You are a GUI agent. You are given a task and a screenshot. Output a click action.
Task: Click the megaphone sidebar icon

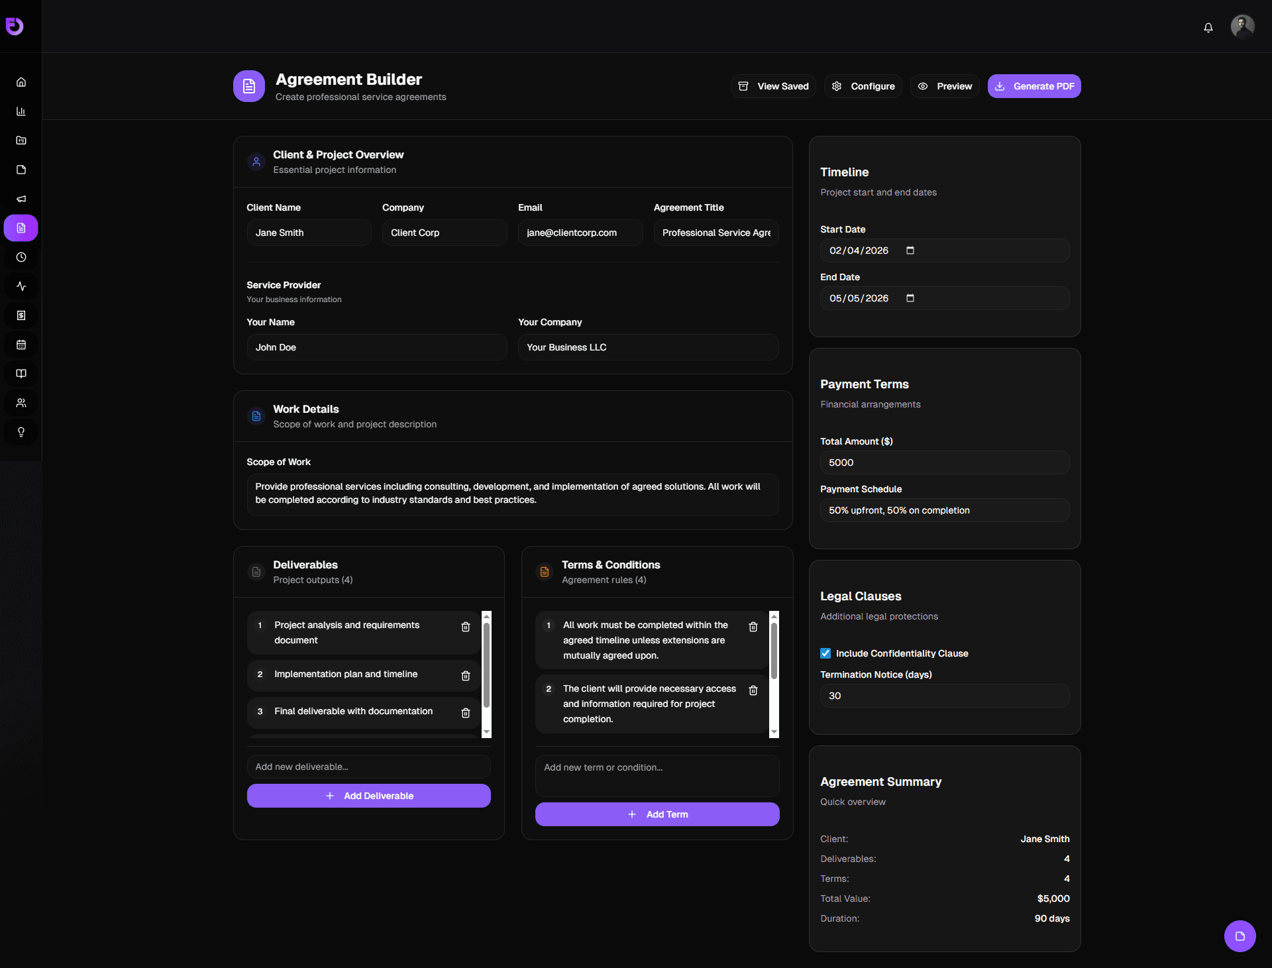(21, 199)
